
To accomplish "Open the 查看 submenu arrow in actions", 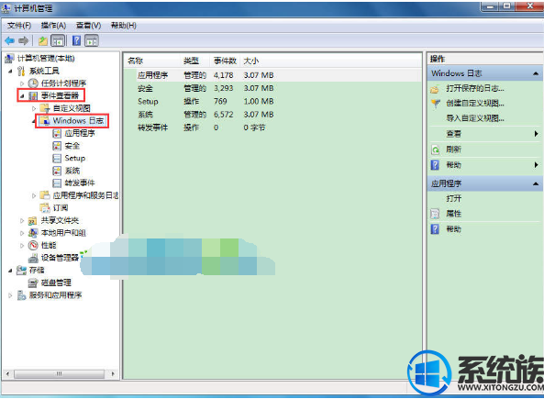I will coord(536,134).
